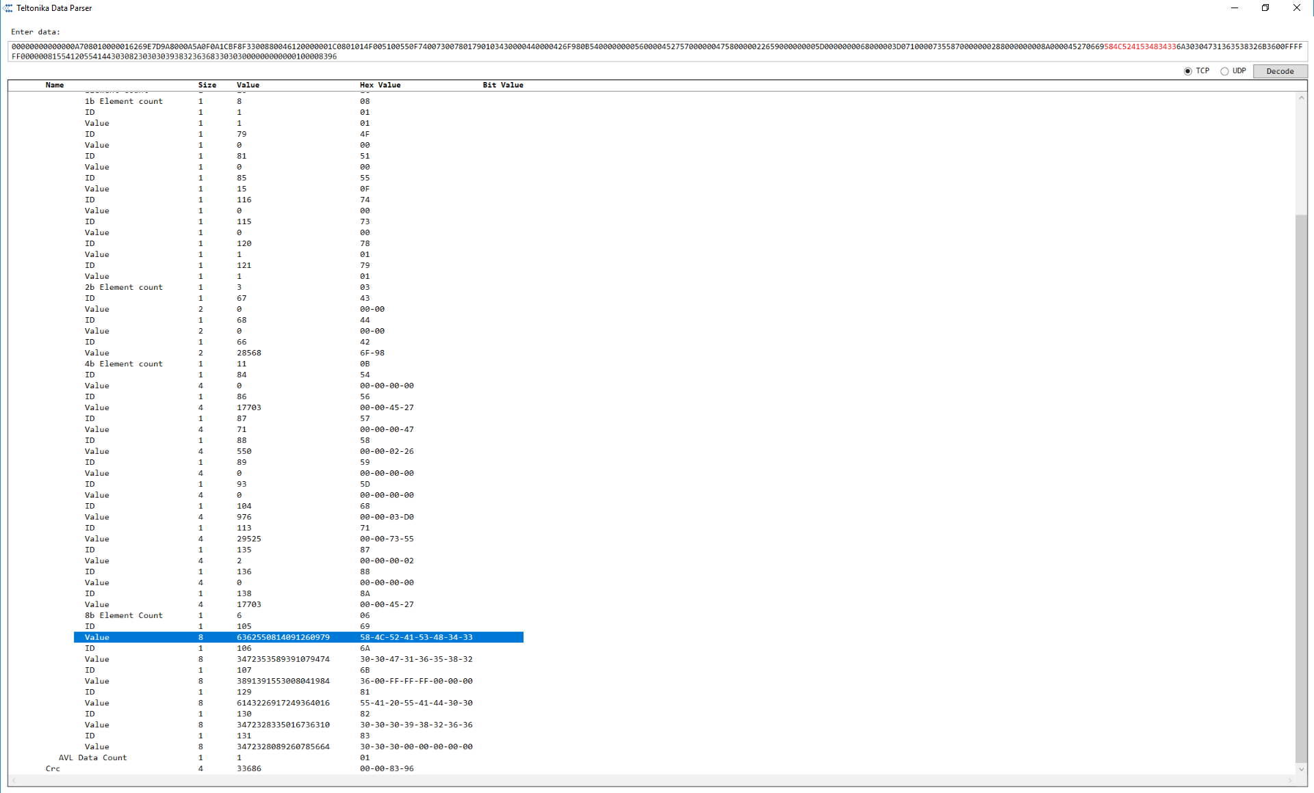Click the Bit Value column header
The image size is (1314, 793).
(503, 85)
